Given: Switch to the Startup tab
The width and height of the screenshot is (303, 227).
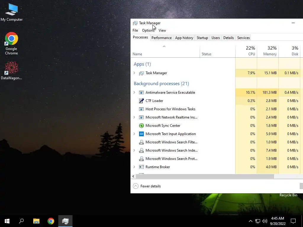Looking at the screenshot, I should click(x=202, y=38).
